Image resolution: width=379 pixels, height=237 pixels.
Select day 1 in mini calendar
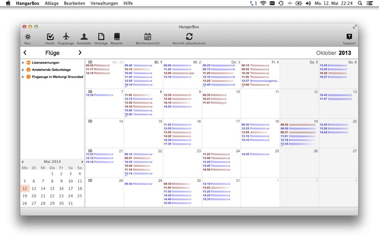[52, 173]
